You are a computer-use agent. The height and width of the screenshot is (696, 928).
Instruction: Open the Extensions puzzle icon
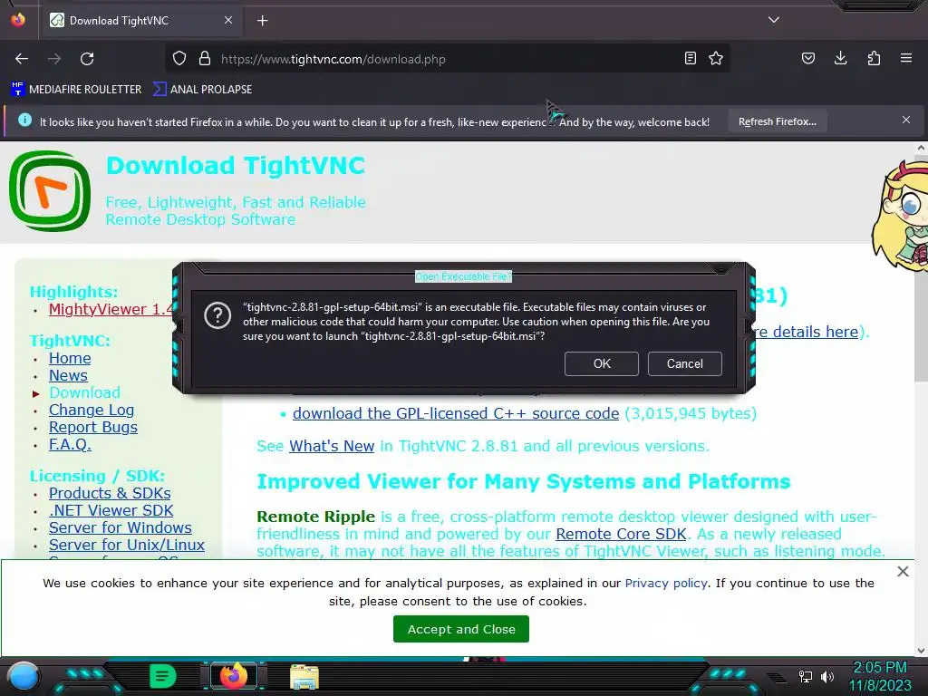tap(874, 58)
